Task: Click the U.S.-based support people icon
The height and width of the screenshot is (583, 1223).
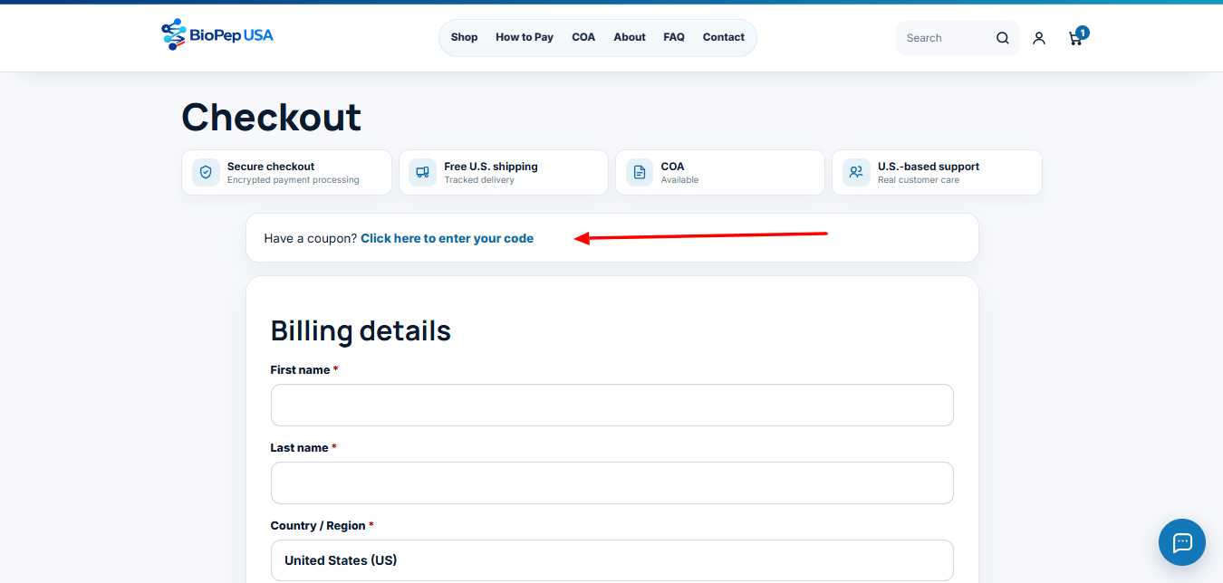Action: click(856, 172)
